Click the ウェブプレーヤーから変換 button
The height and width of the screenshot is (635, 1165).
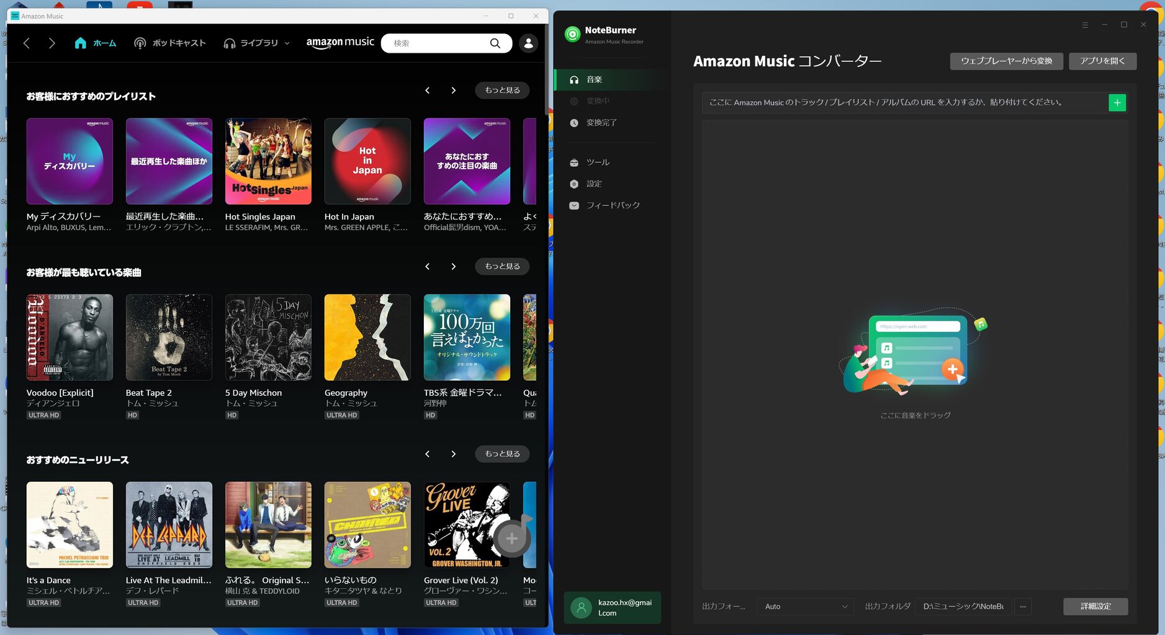1005,61
